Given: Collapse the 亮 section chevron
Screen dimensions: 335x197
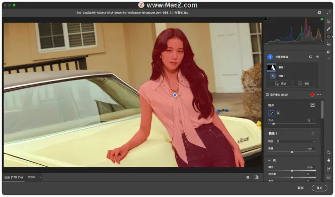Looking at the screenshot, I should tap(270, 161).
